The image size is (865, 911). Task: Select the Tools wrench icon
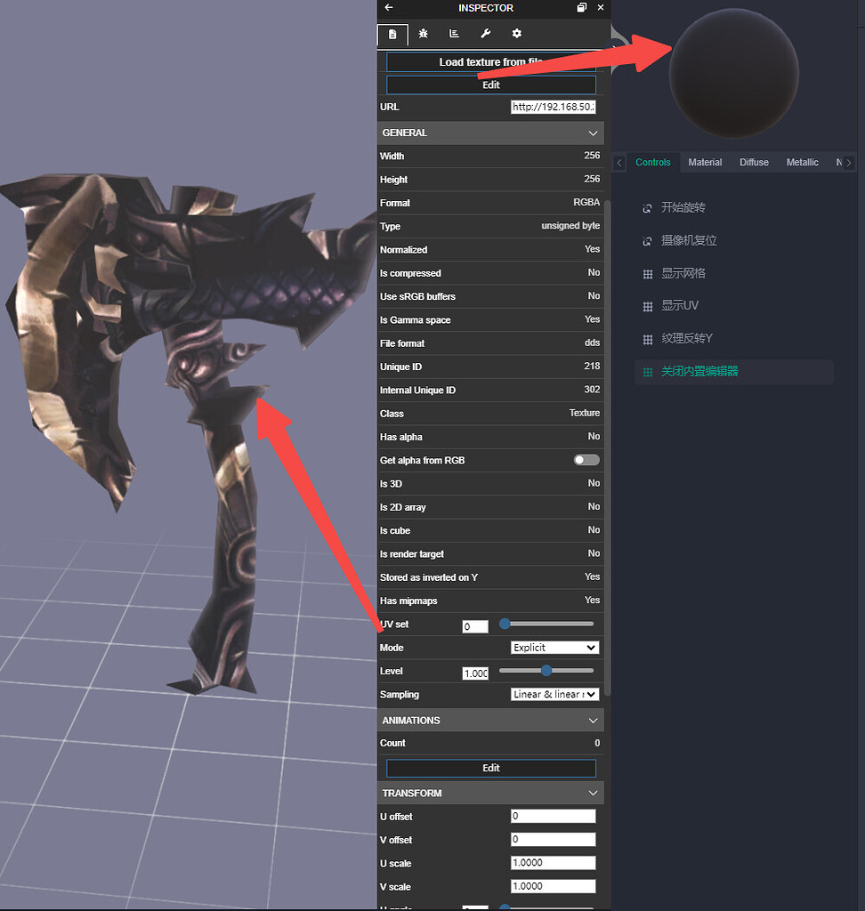click(x=486, y=34)
